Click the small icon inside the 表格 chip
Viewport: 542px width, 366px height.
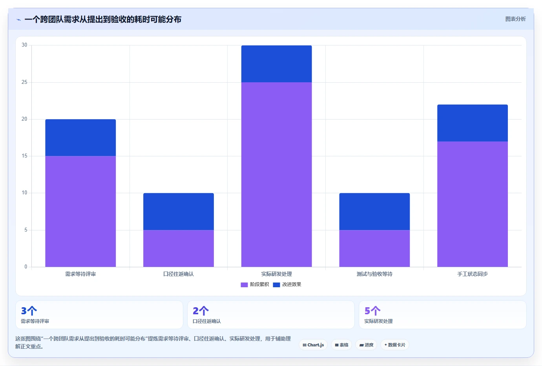coord(337,345)
